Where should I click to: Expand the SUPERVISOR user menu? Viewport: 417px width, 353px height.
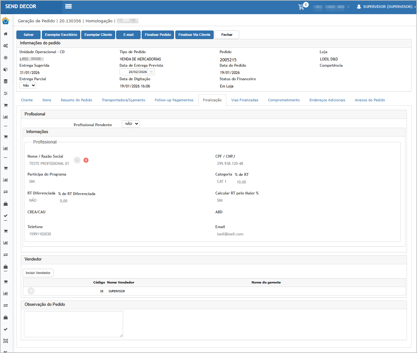tap(387, 7)
